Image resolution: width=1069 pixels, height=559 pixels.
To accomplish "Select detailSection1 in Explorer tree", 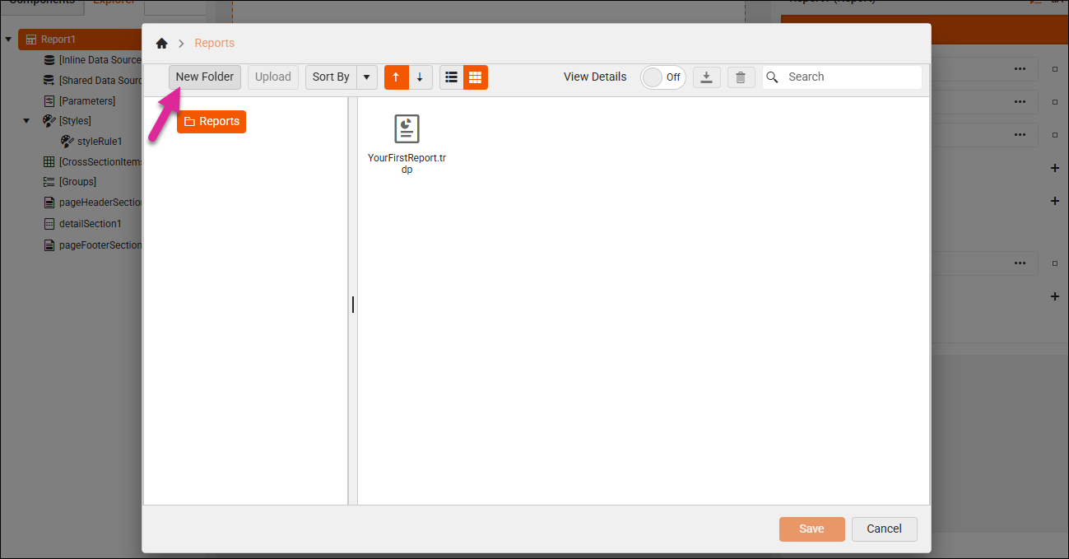I will [82, 224].
